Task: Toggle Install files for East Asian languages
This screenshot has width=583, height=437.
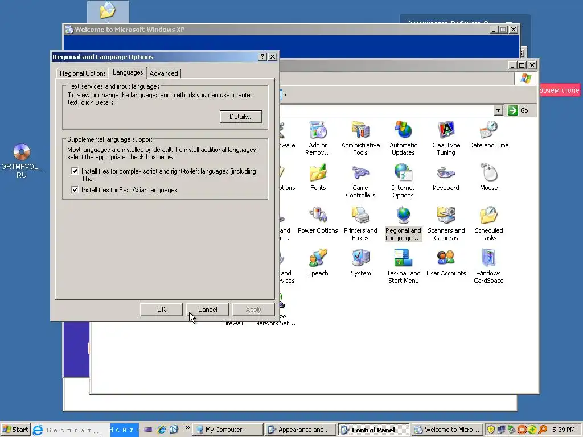Action: pyautogui.click(x=75, y=189)
